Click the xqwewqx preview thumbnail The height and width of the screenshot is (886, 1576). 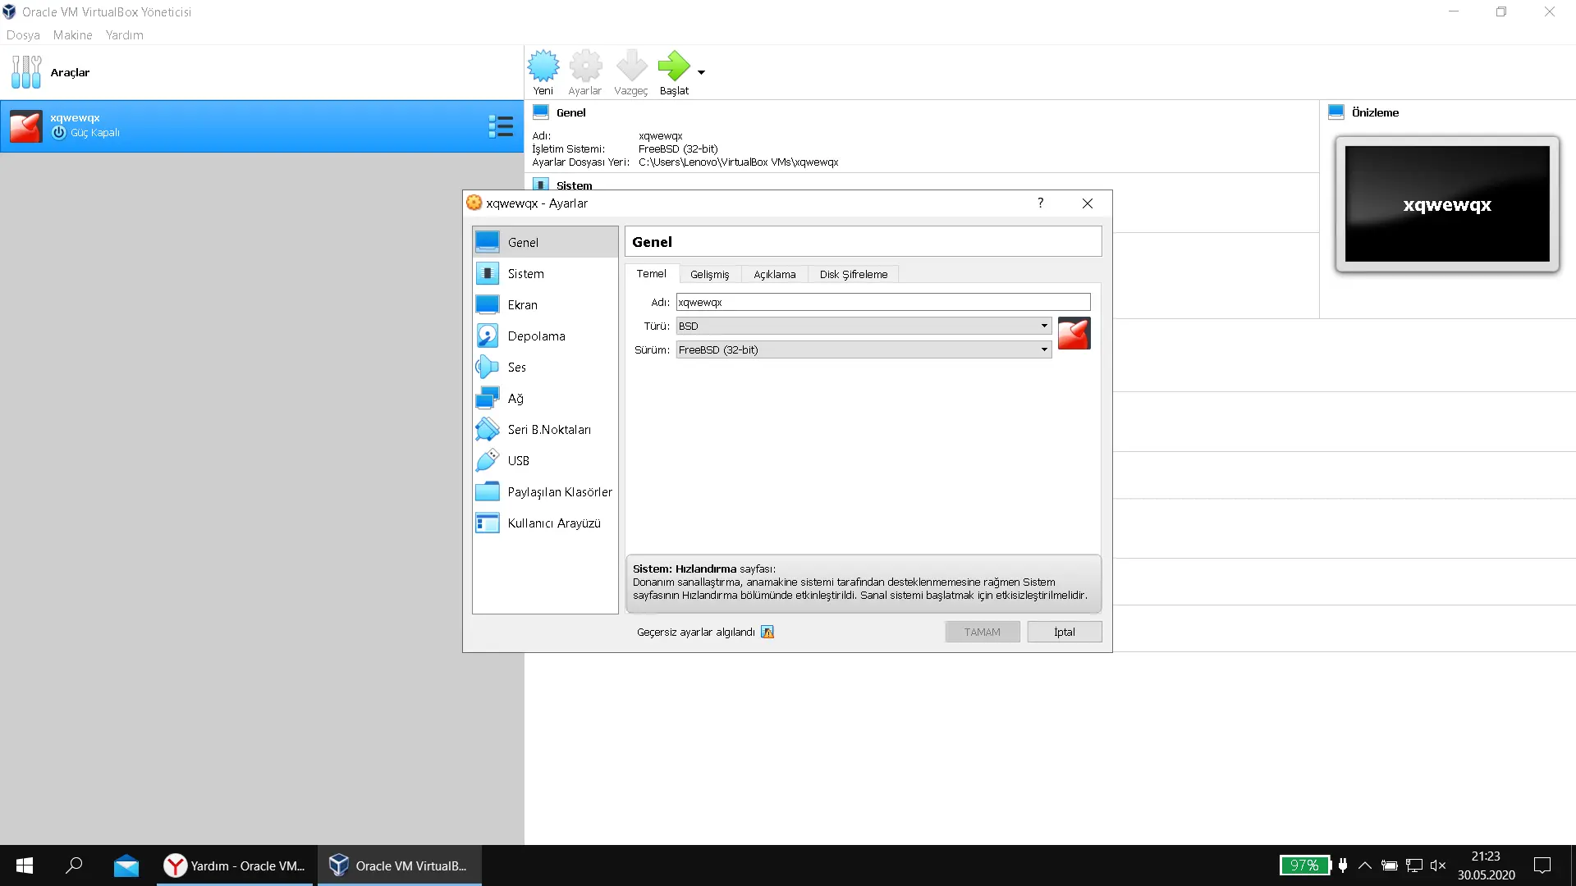(x=1446, y=204)
